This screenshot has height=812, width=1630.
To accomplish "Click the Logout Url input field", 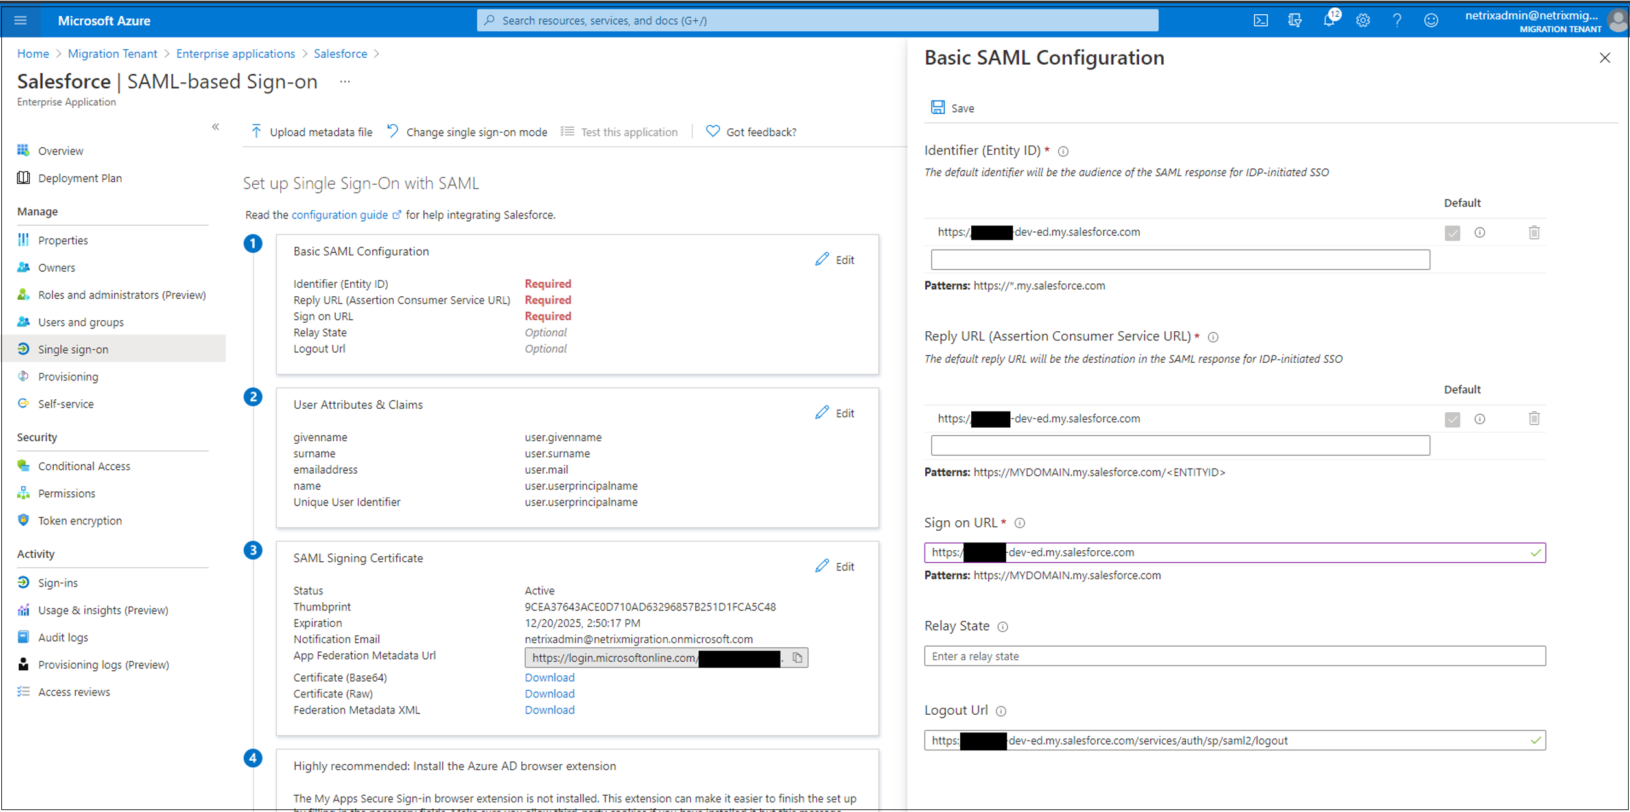I will [1234, 740].
